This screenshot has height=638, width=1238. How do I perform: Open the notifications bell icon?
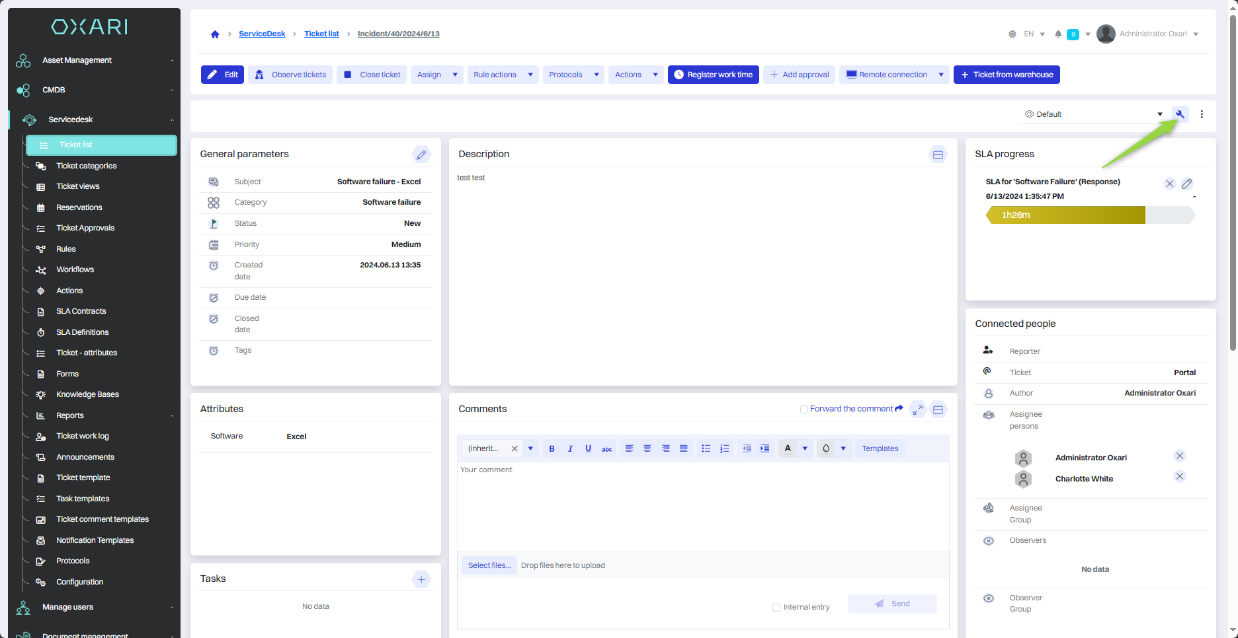1058,34
